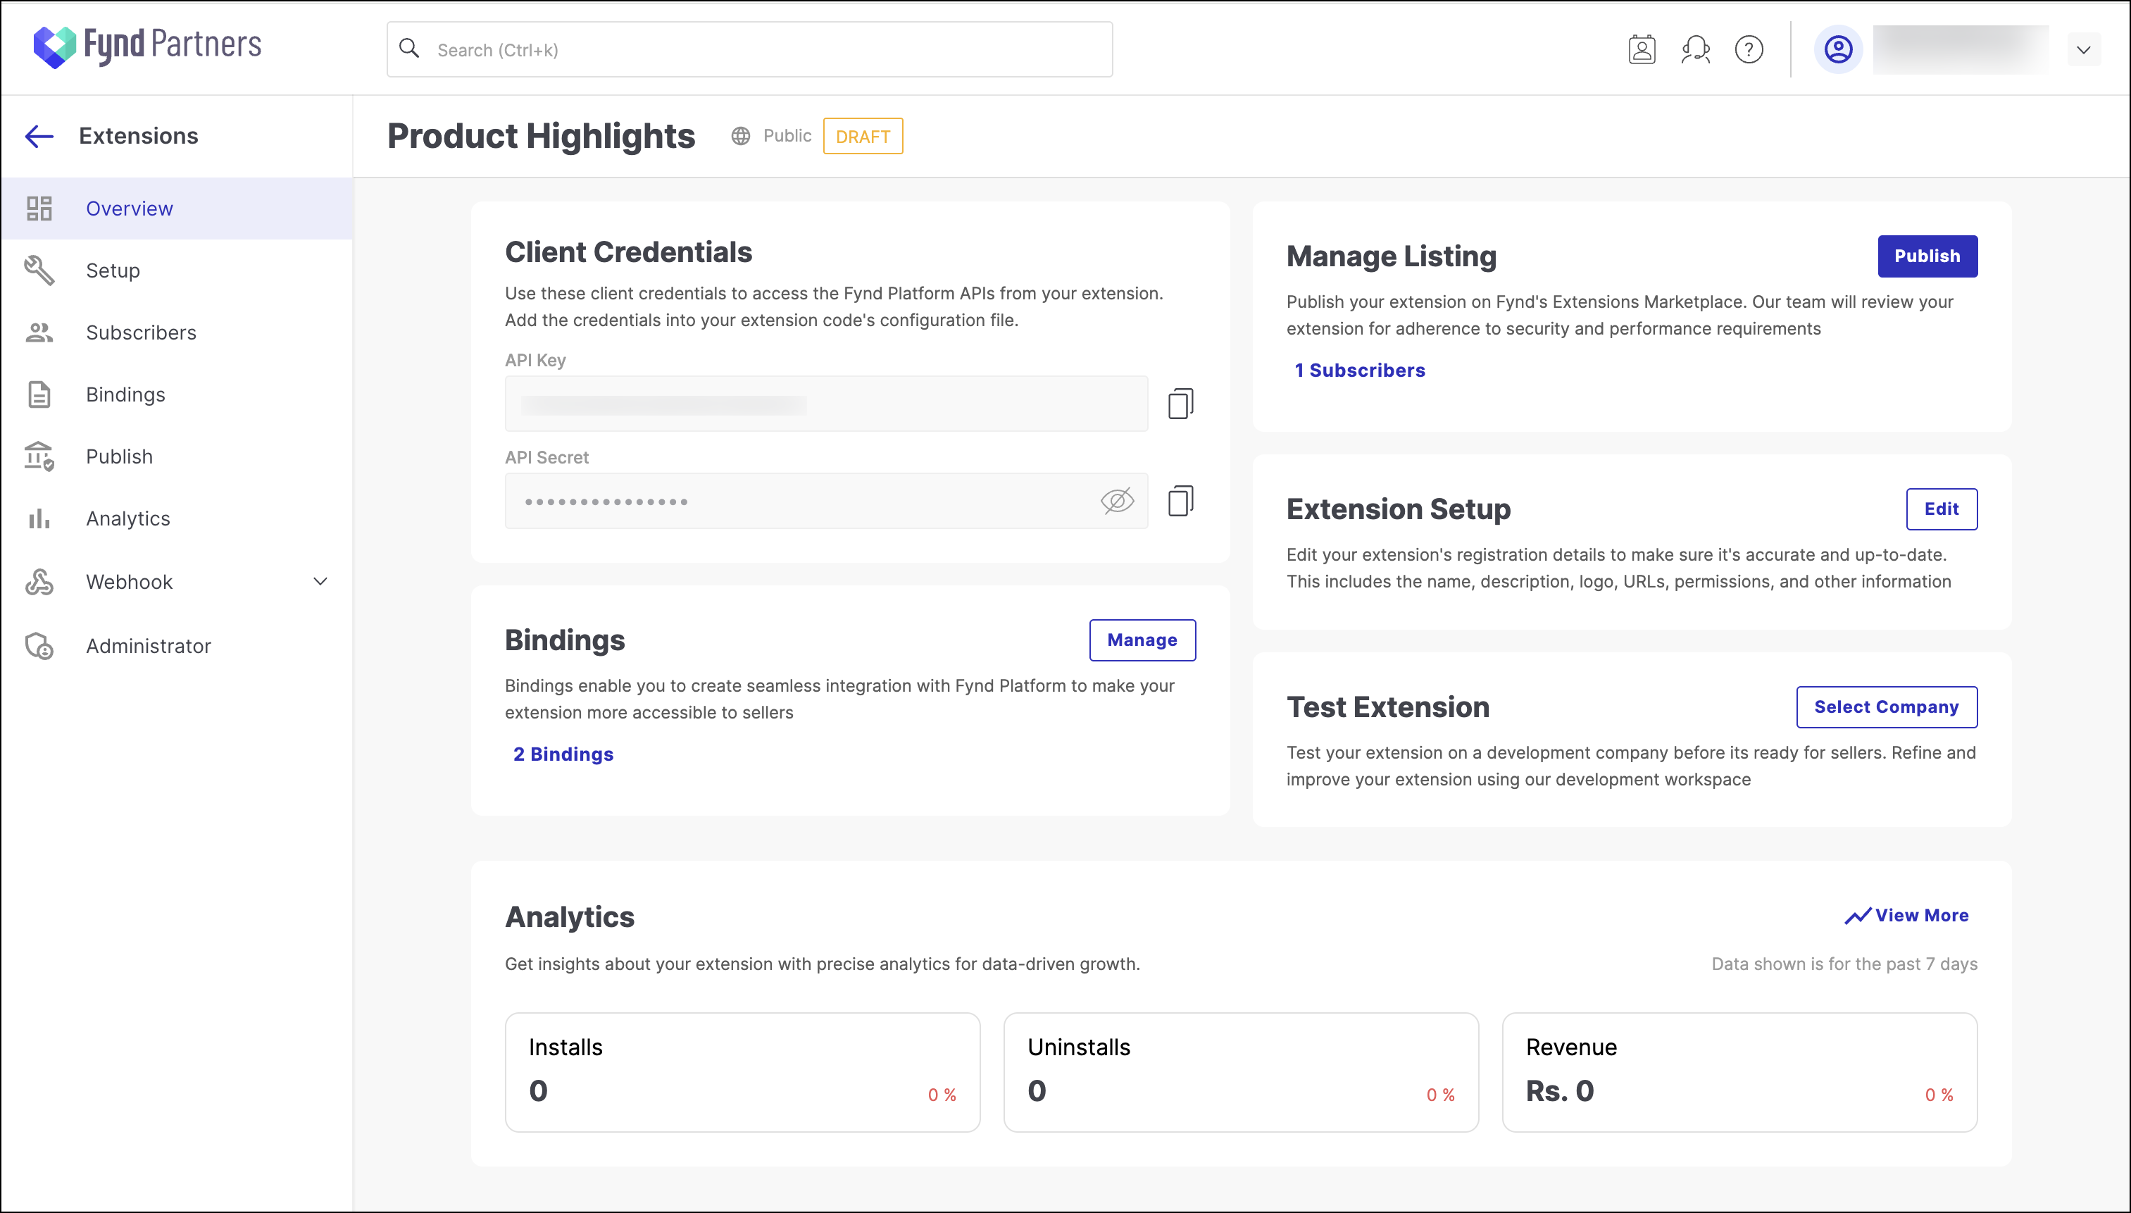The width and height of the screenshot is (2131, 1213).
Task: Expand the account dropdown chevron
Action: point(2084,50)
